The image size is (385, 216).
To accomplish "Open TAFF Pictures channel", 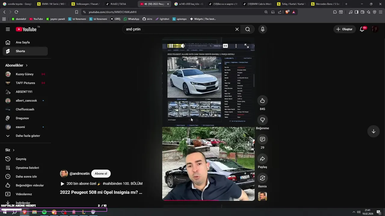I will click(x=25, y=83).
